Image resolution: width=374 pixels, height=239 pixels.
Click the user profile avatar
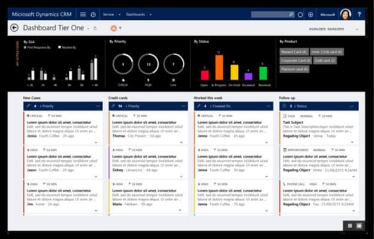point(345,14)
